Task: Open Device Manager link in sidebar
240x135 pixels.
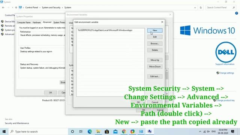Action: [x=10, y=22]
